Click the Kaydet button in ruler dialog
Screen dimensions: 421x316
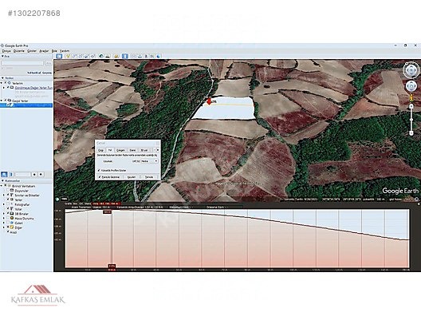click(132, 177)
